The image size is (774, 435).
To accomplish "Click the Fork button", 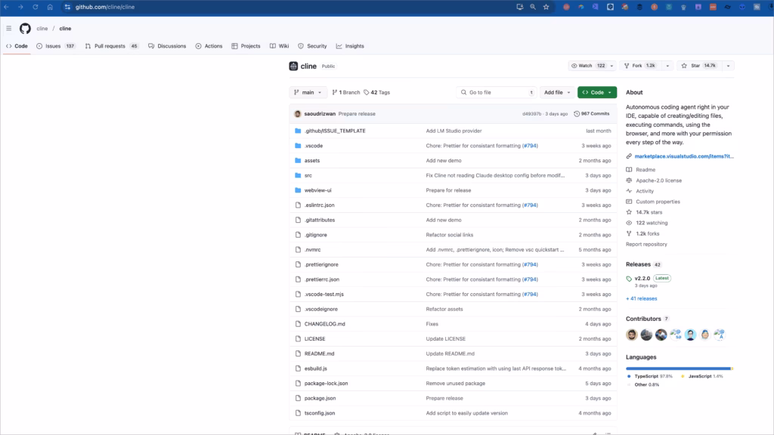I will [x=639, y=66].
